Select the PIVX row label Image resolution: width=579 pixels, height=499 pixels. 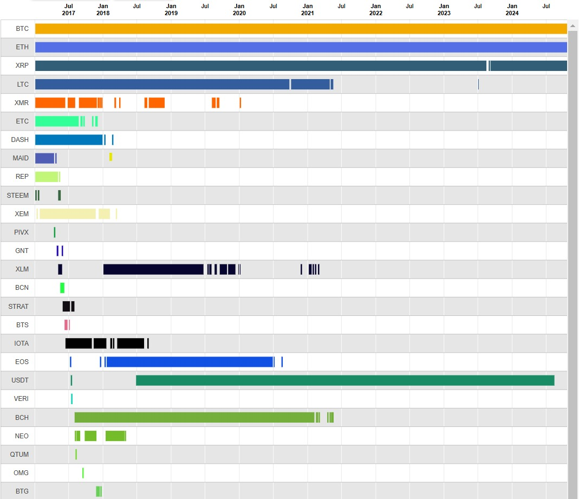point(22,232)
